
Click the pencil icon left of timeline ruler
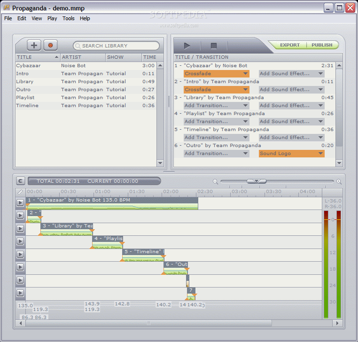tap(20, 192)
